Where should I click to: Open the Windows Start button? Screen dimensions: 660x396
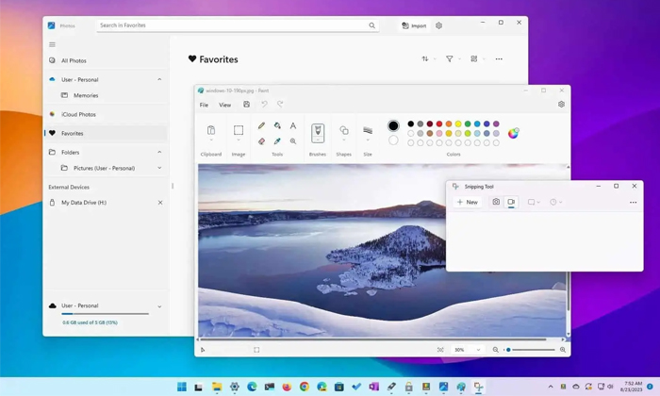coord(182,387)
